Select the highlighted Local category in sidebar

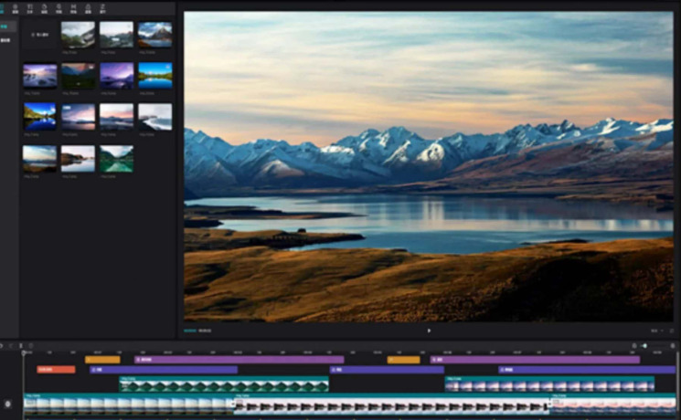click(x=8, y=26)
